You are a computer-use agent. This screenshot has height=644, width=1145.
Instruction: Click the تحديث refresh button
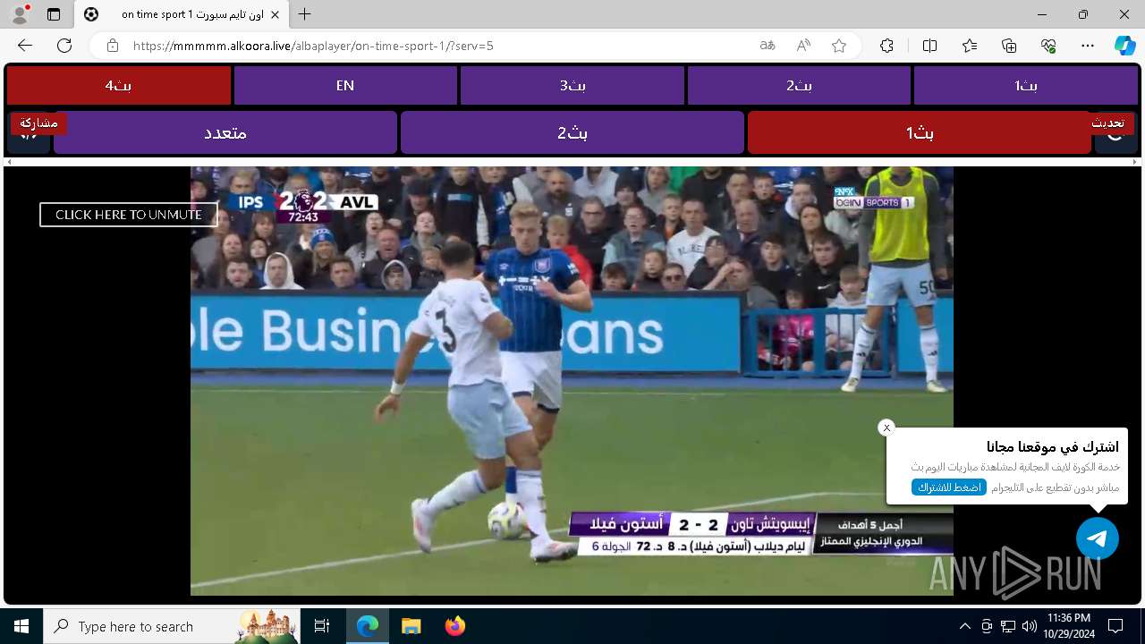pos(1107,123)
